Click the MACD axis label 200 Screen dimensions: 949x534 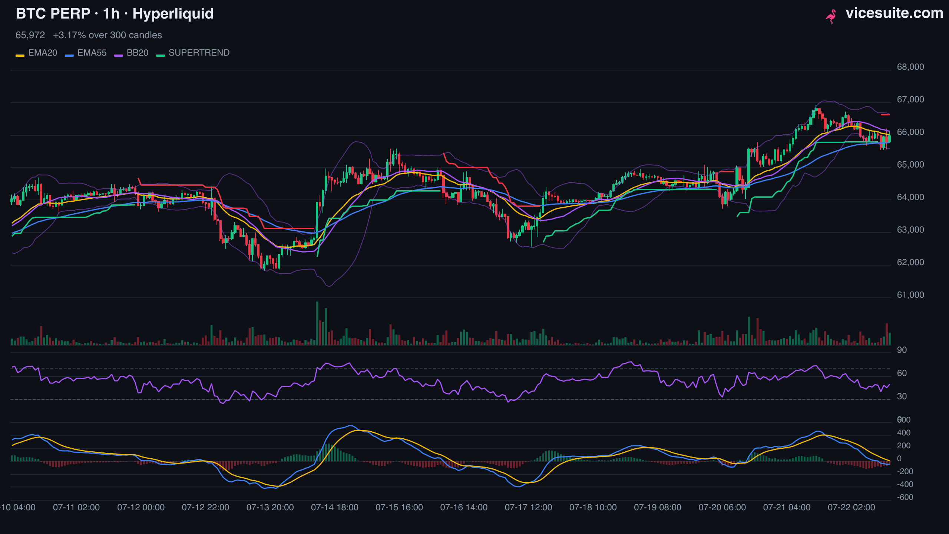click(904, 446)
